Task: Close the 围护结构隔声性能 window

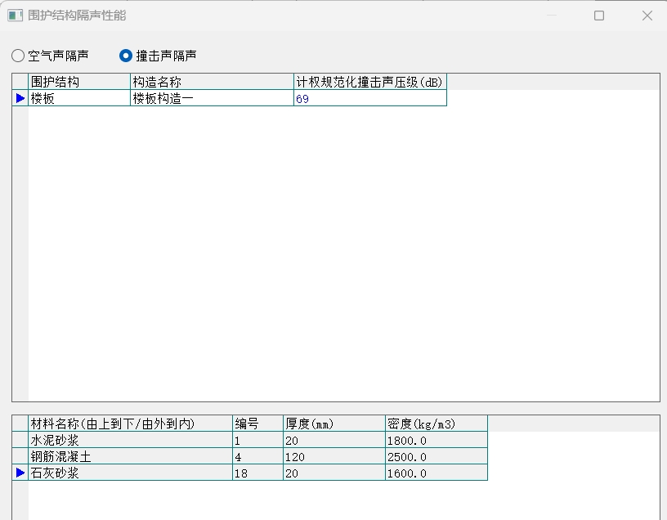Action: tap(647, 16)
